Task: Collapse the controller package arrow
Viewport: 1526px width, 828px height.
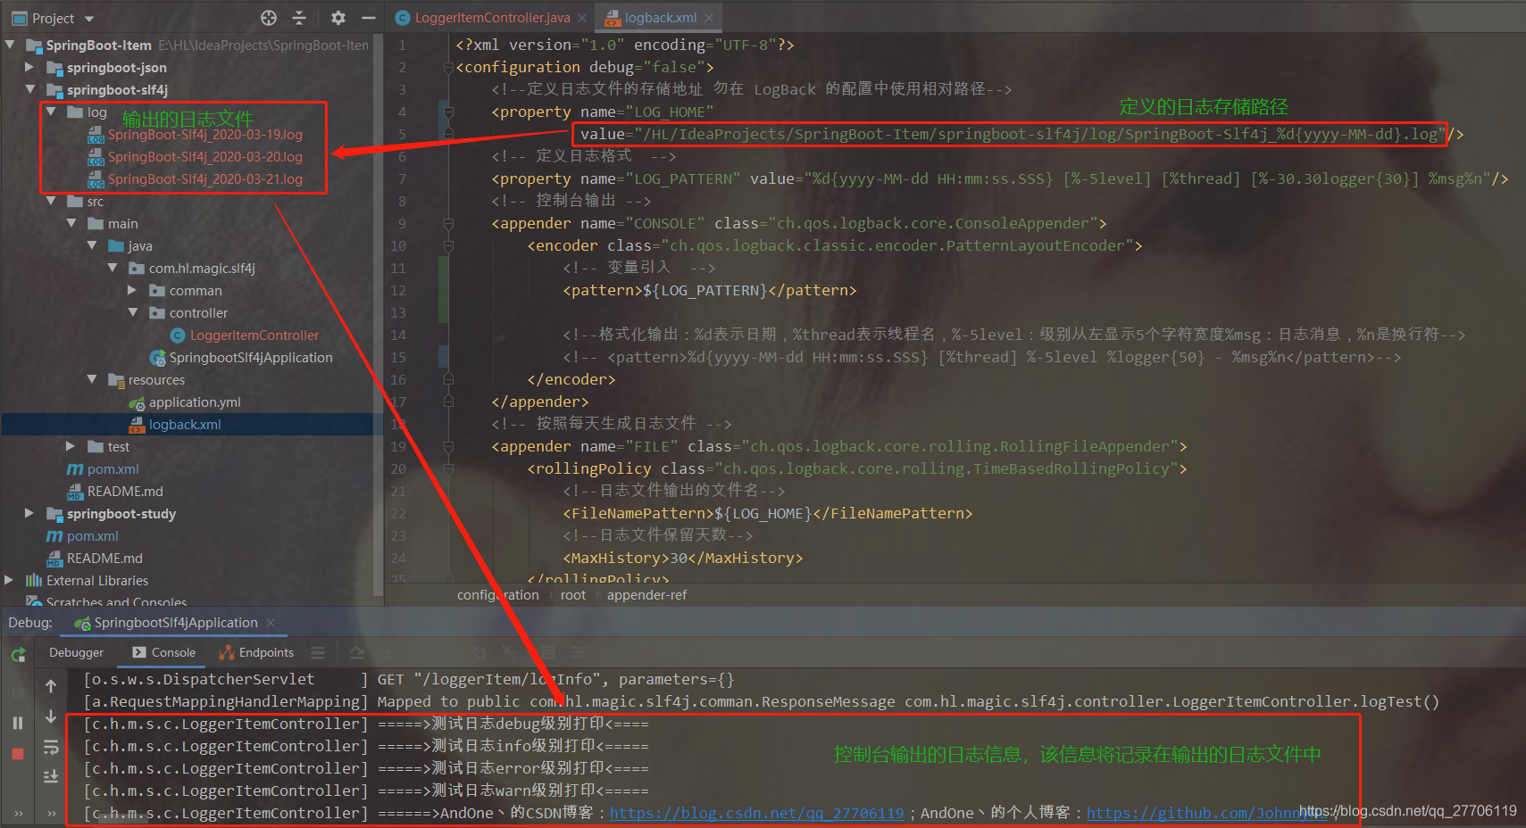Action: [132, 312]
